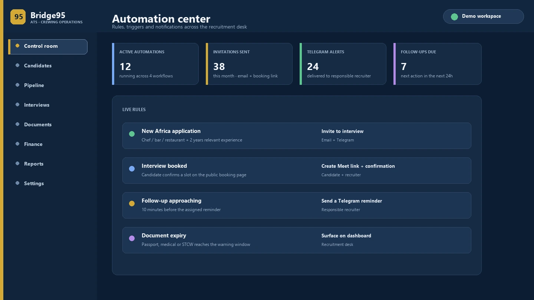Select the Document expiry rule title
Screen dimensions: 534x300
click(164, 236)
